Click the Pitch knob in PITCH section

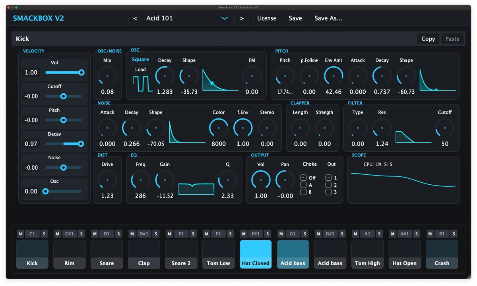point(285,75)
